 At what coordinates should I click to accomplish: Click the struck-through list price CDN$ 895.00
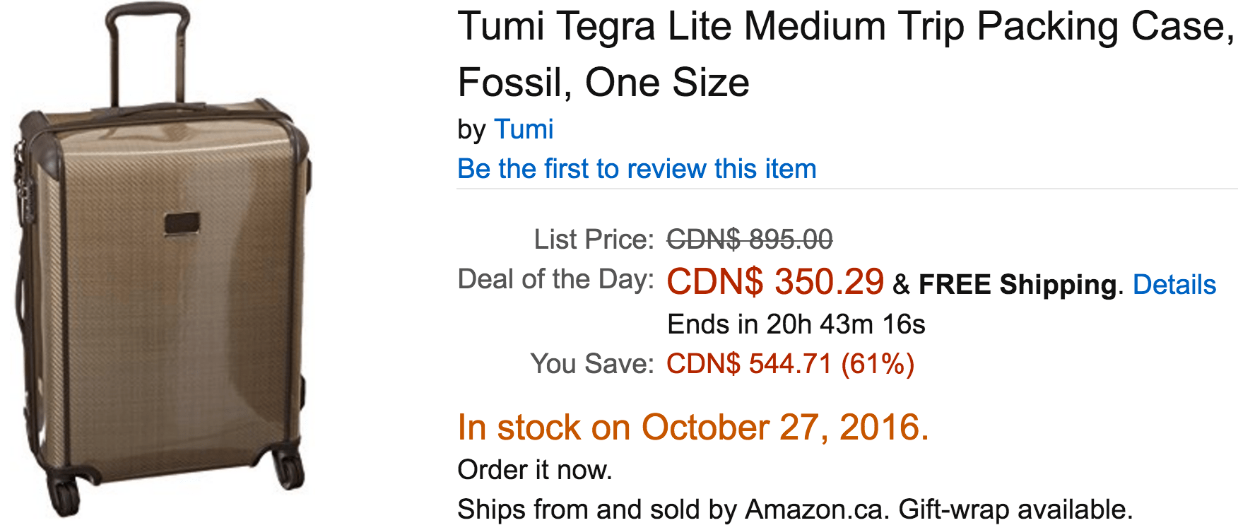tap(750, 240)
